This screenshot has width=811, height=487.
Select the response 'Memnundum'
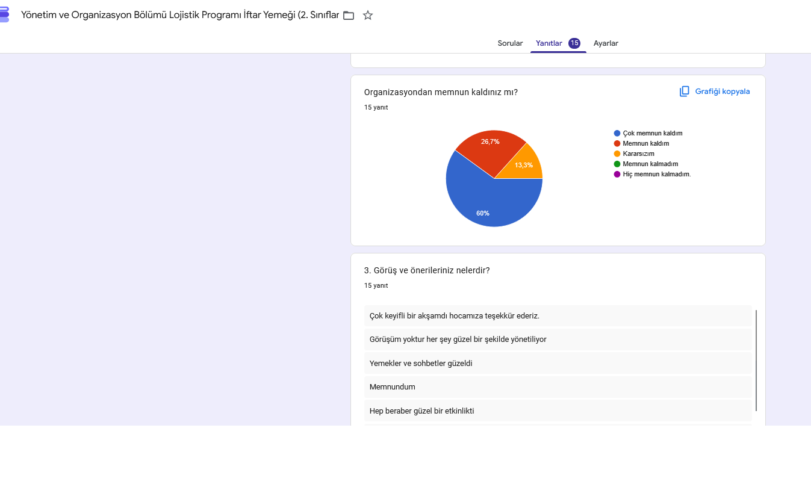click(x=558, y=387)
